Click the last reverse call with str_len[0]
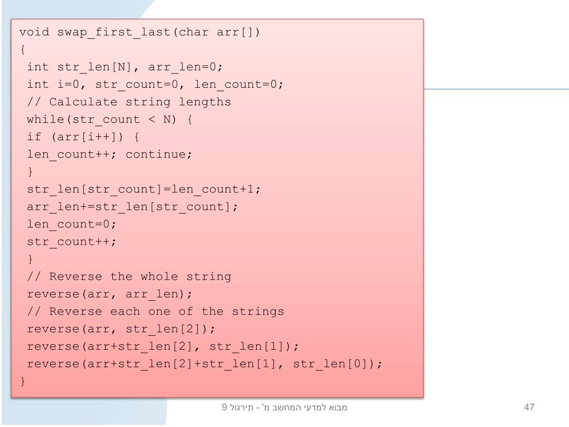 pos(204,364)
